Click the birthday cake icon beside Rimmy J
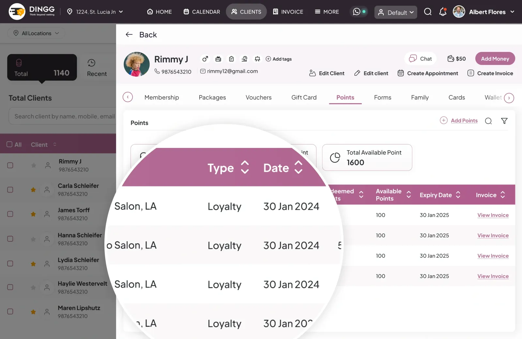 coord(218,59)
